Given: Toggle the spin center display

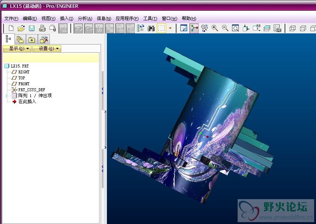Looking at the screenshot, I should (194, 28).
